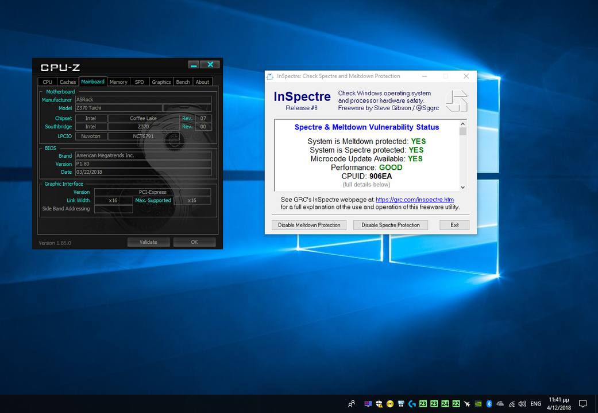Click 'System is Spectre protected: YES' line

click(x=366, y=150)
